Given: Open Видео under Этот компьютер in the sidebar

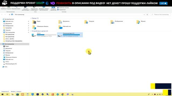Looking at the screenshot, I should 6,46.
